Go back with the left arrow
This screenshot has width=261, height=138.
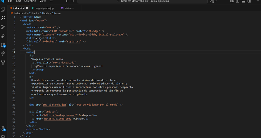click(67, 1)
